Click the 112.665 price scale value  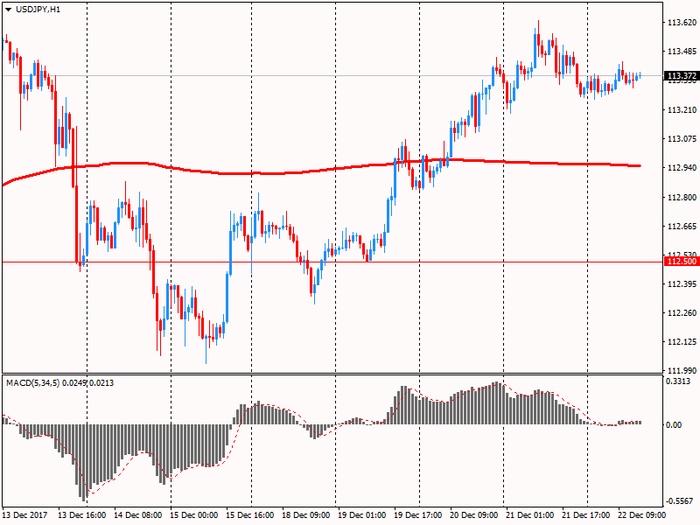[682, 227]
